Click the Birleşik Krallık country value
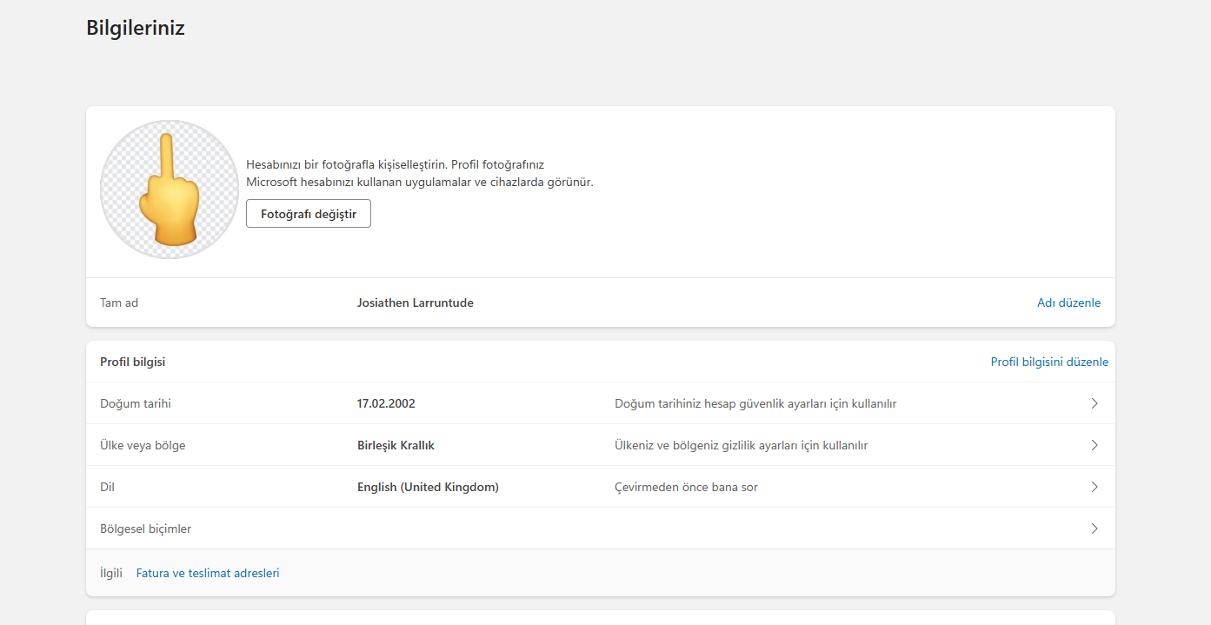Viewport: 1211px width, 625px height. point(396,445)
